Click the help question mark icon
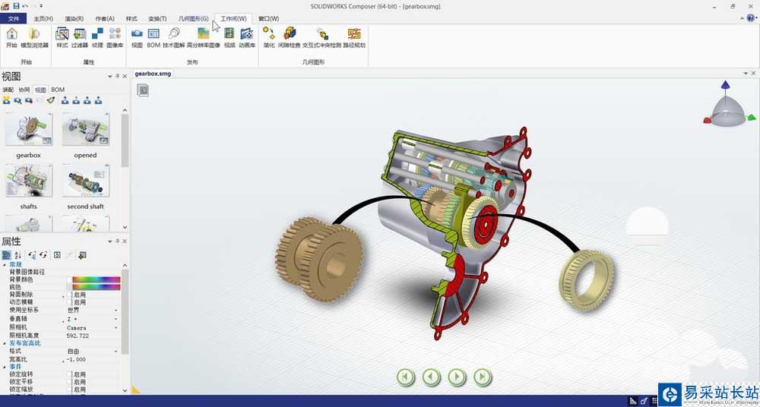The width and height of the screenshot is (760, 407). pos(751,18)
